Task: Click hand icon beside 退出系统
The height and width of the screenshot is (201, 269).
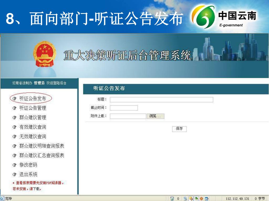Action: [15, 175]
